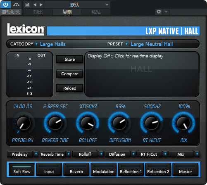Click the LXP NATIVE HALL title banner
207x185 pixels.
pyautogui.click(x=123, y=31)
